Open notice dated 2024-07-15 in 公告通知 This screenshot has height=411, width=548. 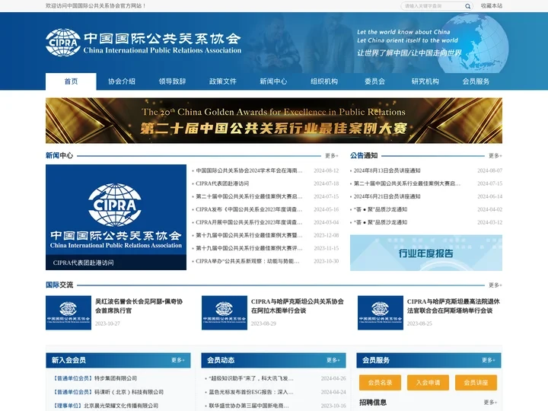click(x=406, y=183)
